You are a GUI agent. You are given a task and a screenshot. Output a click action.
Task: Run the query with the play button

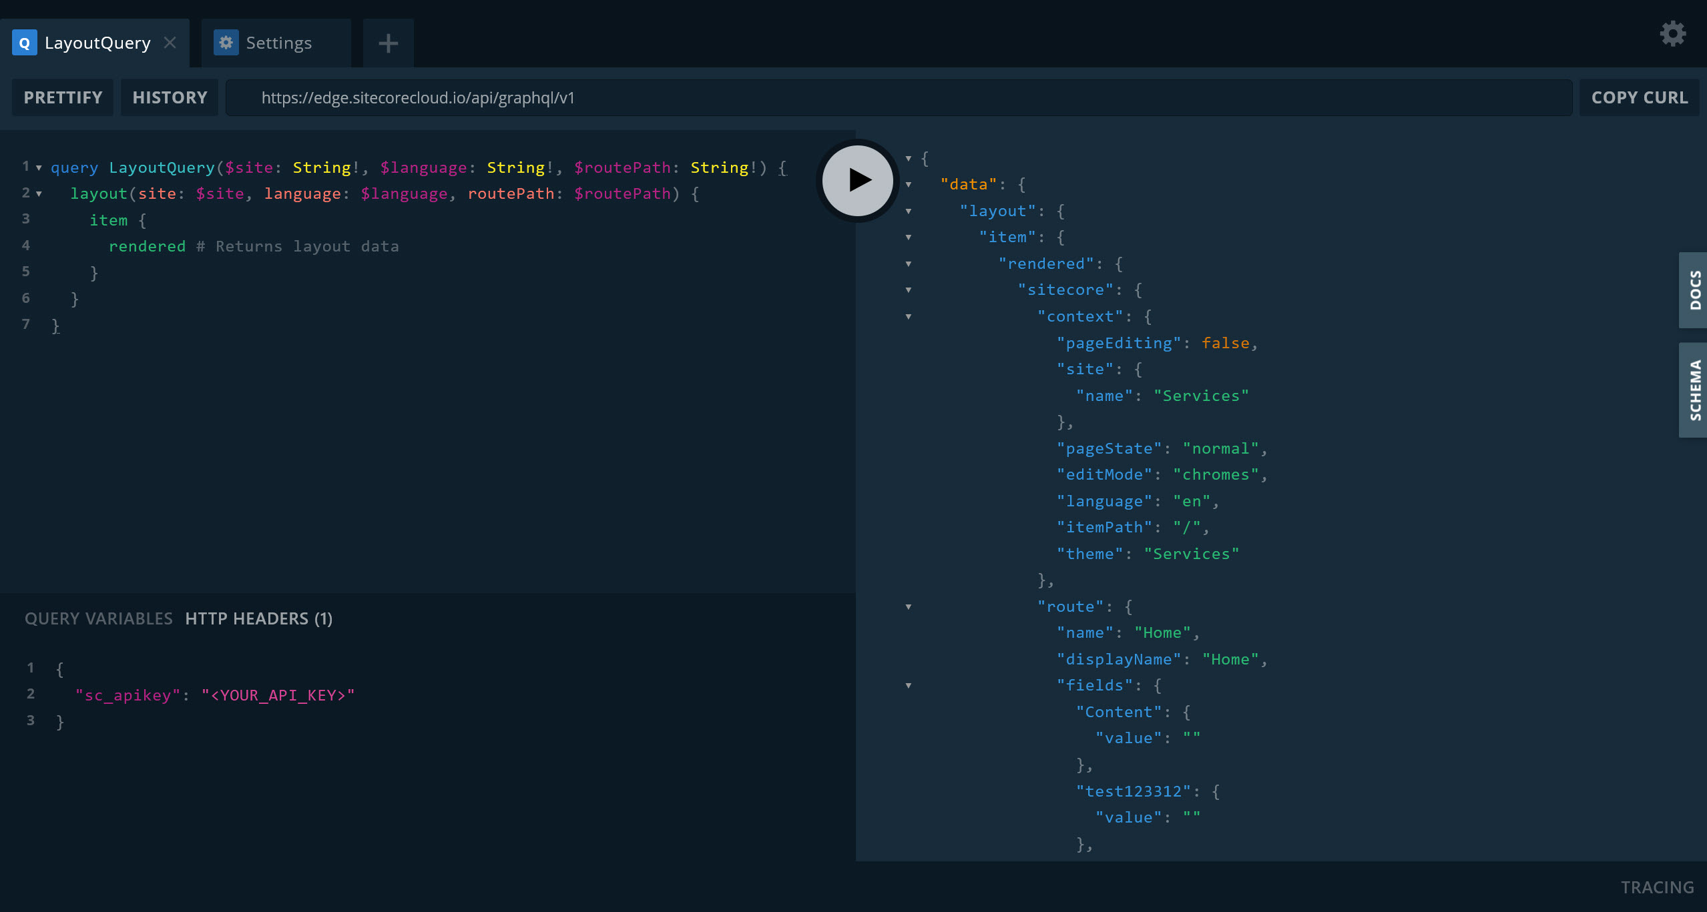[857, 180]
